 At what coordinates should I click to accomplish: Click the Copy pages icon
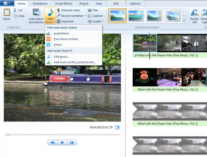point(15,16)
